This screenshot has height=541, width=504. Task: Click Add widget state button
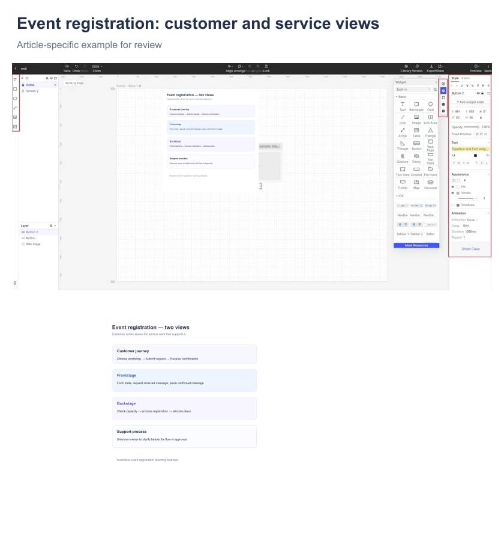click(x=470, y=102)
